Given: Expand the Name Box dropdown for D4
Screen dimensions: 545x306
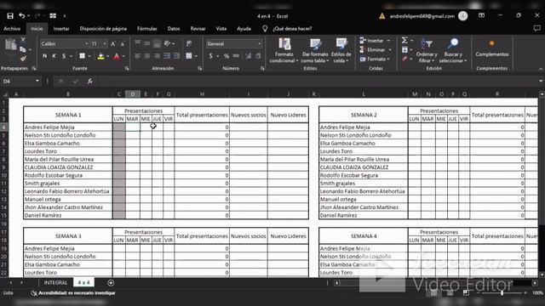Looking at the screenshot, I should [x=37, y=82].
